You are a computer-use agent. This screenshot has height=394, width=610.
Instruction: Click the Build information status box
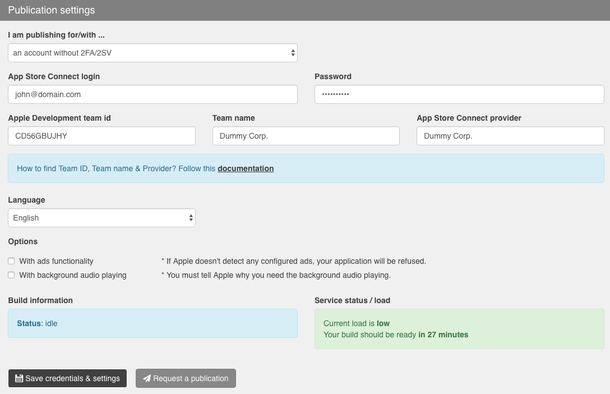[152, 323]
